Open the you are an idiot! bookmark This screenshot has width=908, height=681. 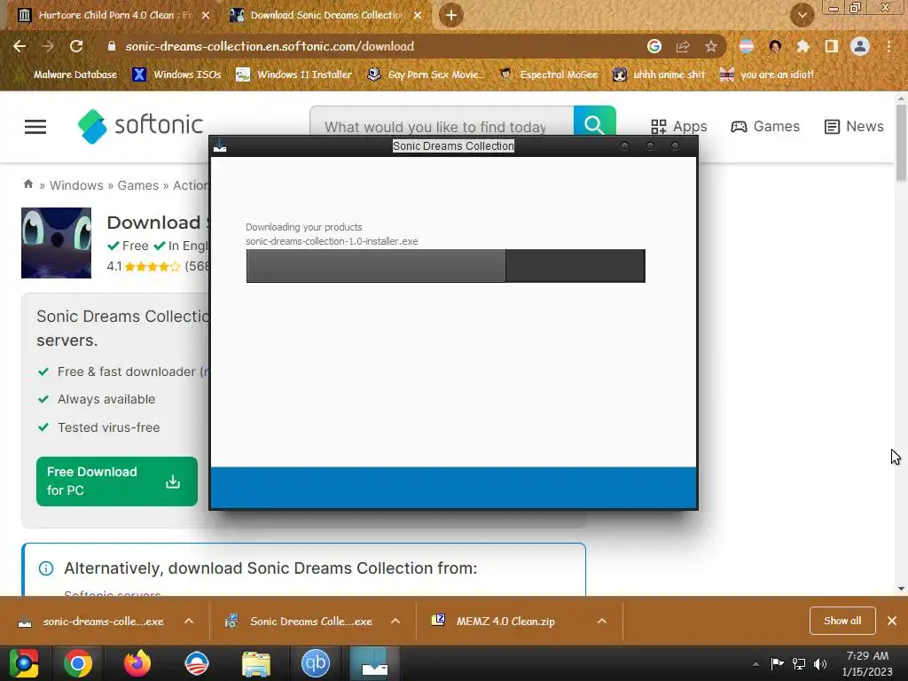(767, 74)
